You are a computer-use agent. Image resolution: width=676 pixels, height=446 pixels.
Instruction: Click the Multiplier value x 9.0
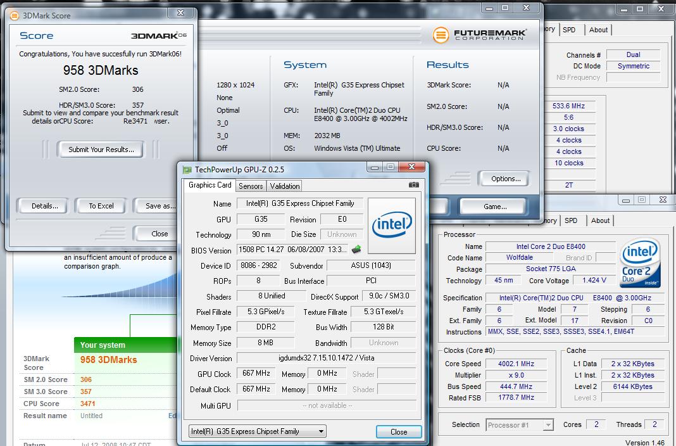516,375
